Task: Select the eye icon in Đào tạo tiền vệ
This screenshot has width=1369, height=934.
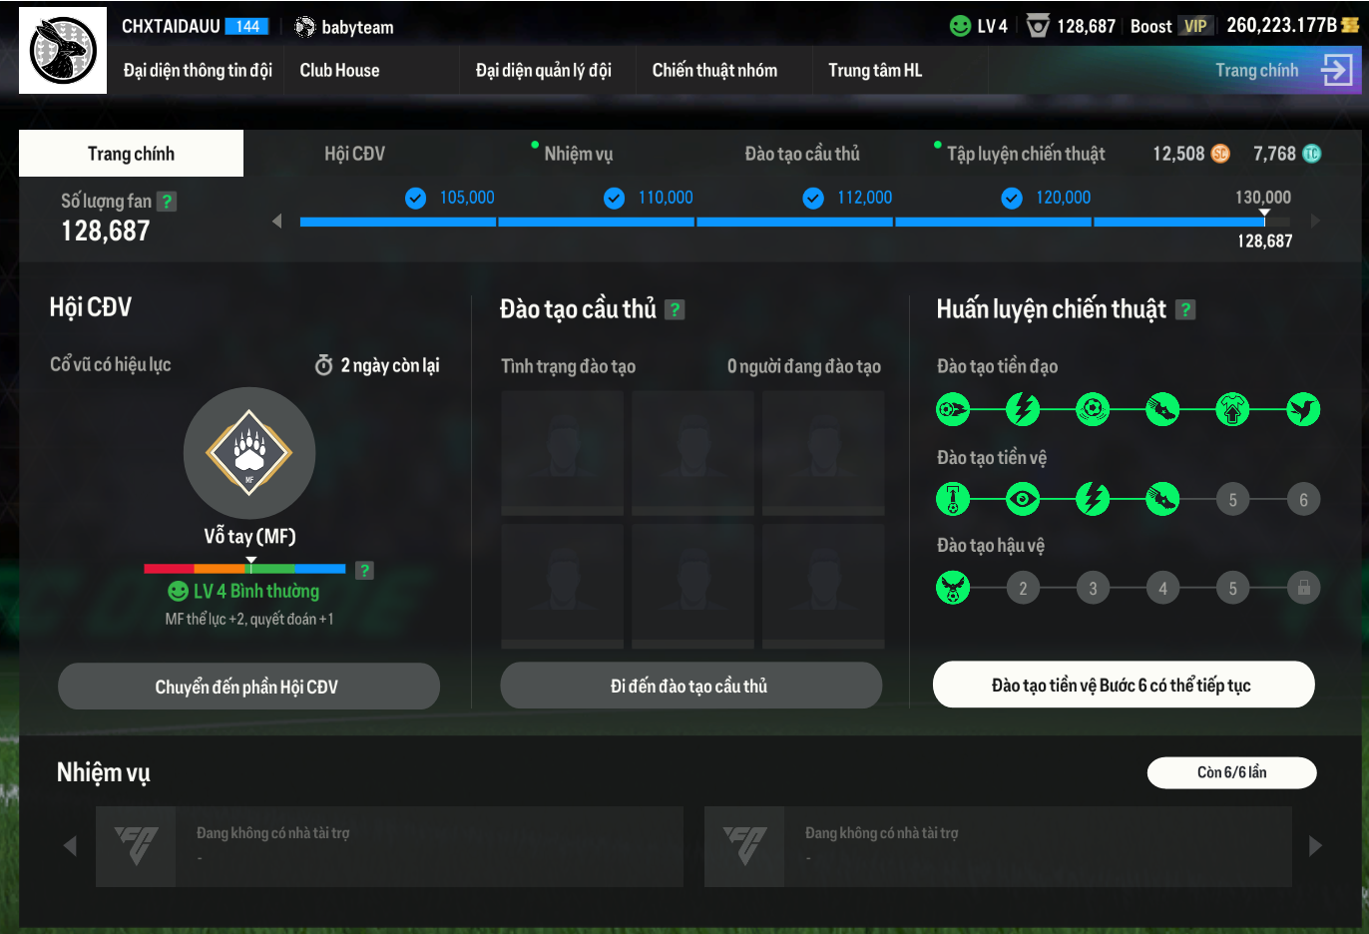Action: [x=1023, y=498]
